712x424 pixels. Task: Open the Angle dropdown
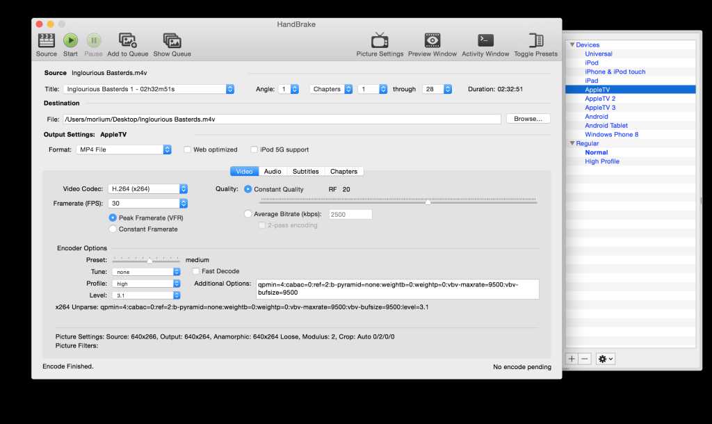(289, 89)
